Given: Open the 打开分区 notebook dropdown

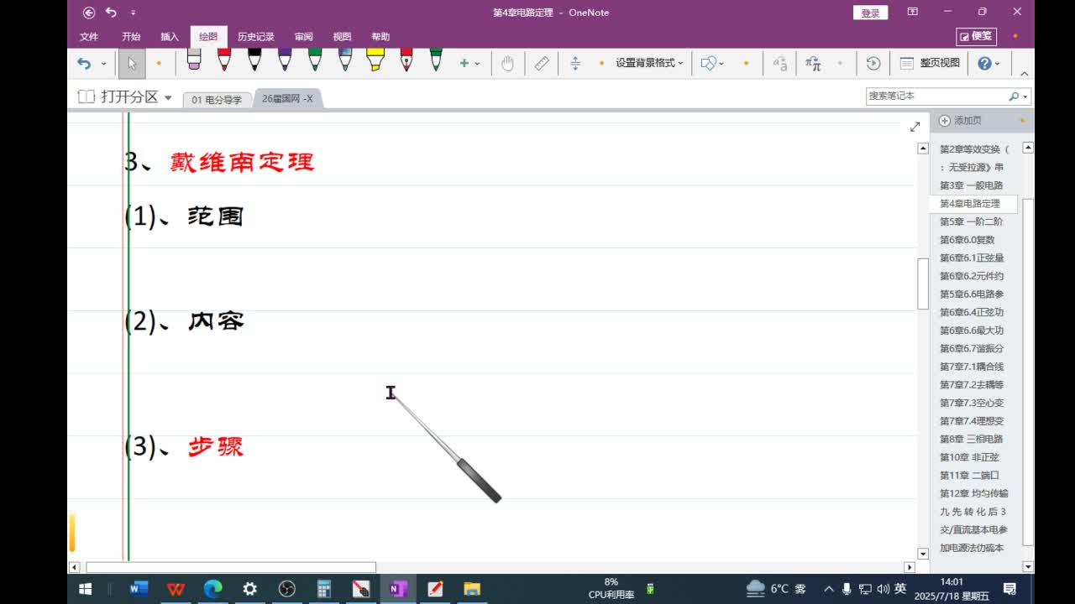Looking at the screenshot, I should pos(124,96).
